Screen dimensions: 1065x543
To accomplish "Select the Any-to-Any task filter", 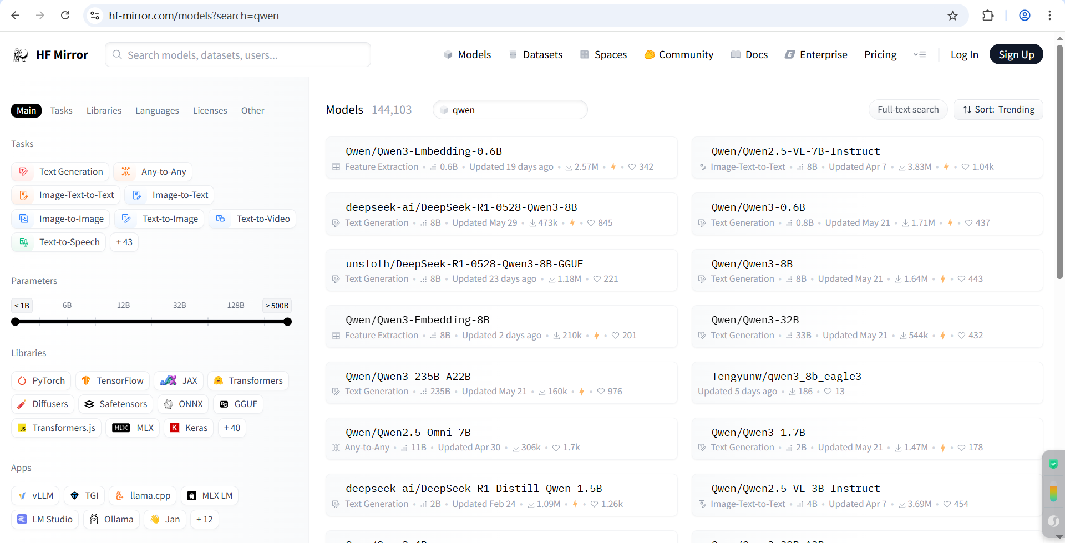I will pyautogui.click(x=153, y=172).
